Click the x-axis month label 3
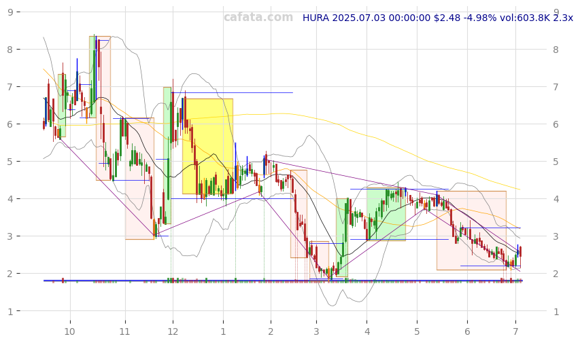The image size is (580, 343). click(x=316, y=331)
